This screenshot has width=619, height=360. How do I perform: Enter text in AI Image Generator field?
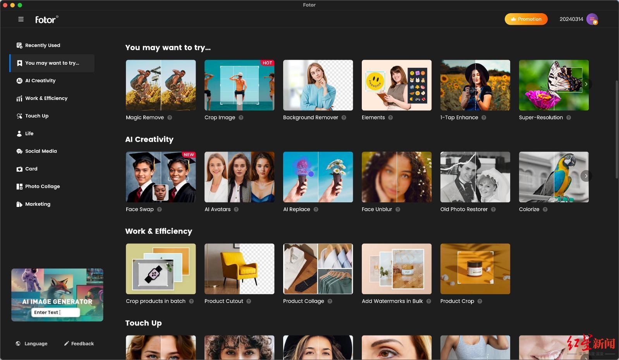pyautogui.click(x=55, y=312)
